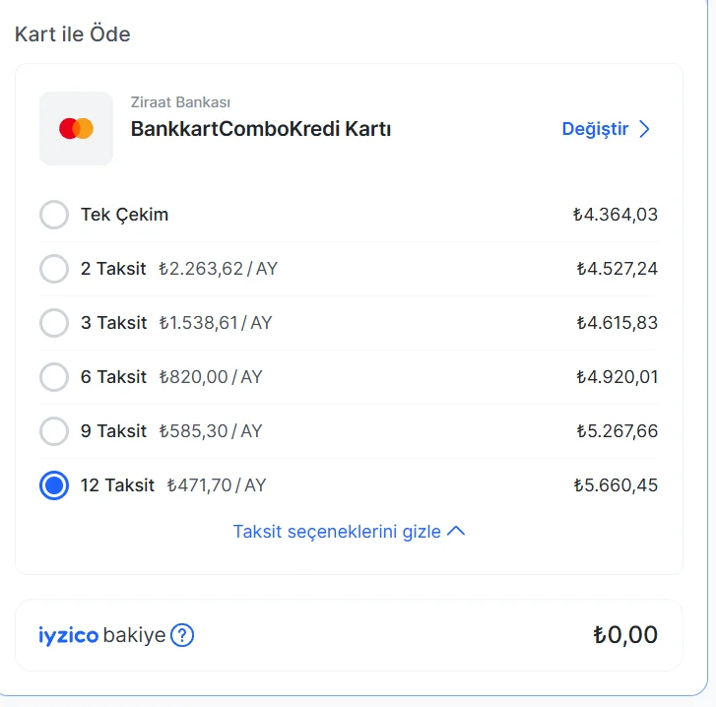Click the Ziraat Bankası bank label
Image resolution: width=716 pixels, height=707 pixels.
click(x=180, y=102)
